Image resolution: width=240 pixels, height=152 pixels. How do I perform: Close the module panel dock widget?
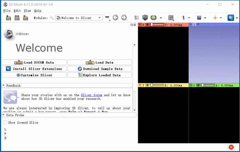(x=135, y=25)
